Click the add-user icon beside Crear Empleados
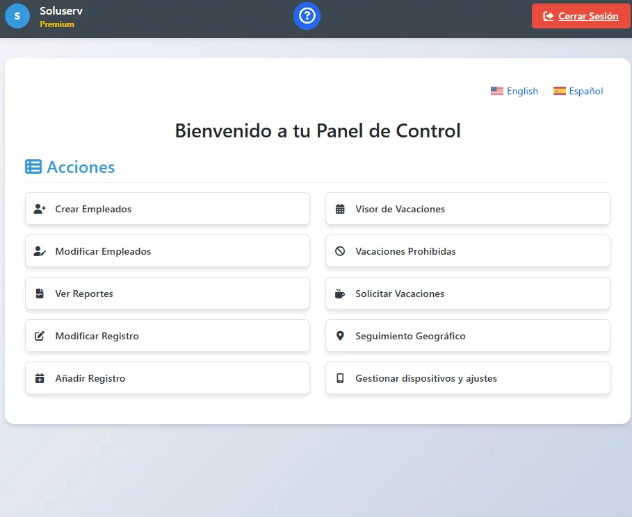Image resolution: width=632 pixels, height=517 pixels. point(40,209)
